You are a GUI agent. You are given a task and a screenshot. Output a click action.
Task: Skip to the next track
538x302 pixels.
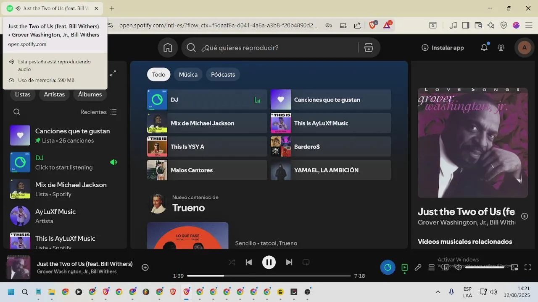click(x=289, y=263)
